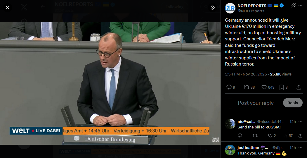Image resolution: width=307 pixels, height=158 pixels.
Task: Open the @NOELreports handle link
Action: pyautogui.click(x=251, y=11)
